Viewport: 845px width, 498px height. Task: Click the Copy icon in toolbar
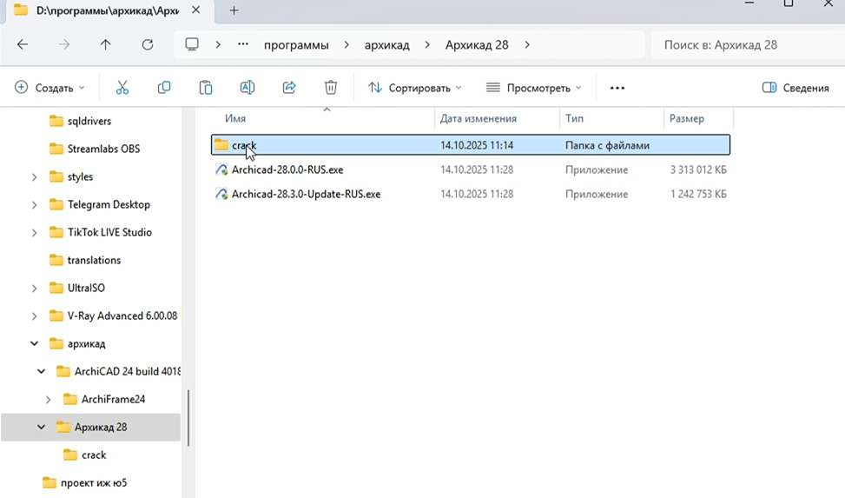(x=164, y=88)
